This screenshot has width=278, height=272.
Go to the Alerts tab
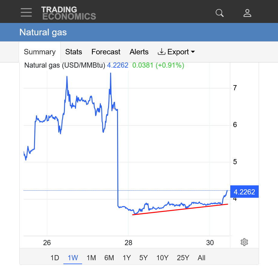(139, 52)
